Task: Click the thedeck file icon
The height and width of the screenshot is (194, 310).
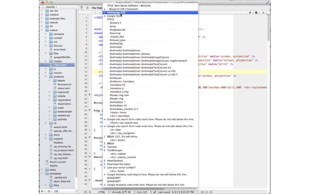Action: coord(51,143)
